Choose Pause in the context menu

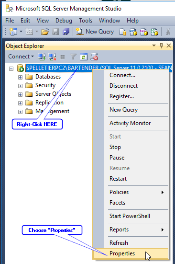coord(131,158)
